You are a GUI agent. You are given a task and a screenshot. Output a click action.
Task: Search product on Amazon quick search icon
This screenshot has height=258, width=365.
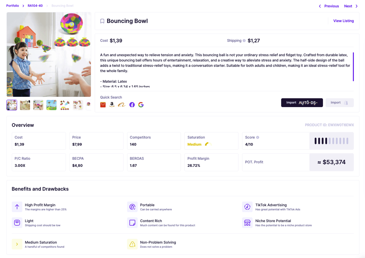click(112, 105)
